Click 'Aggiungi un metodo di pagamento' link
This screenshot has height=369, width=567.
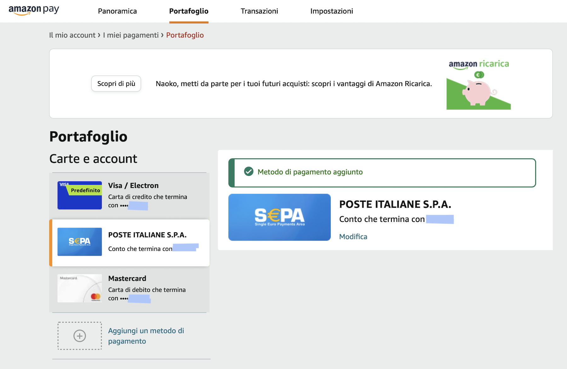coord(146,336)
